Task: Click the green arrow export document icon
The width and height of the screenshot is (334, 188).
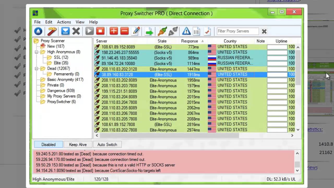Action: [149, 31]
